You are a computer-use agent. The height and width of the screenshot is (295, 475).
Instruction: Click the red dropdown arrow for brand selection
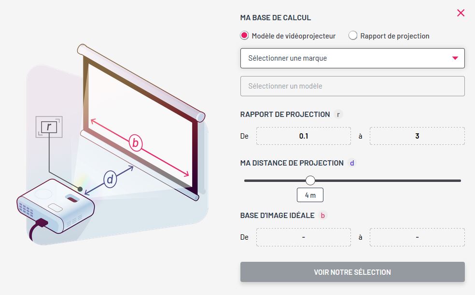[454, 58]
